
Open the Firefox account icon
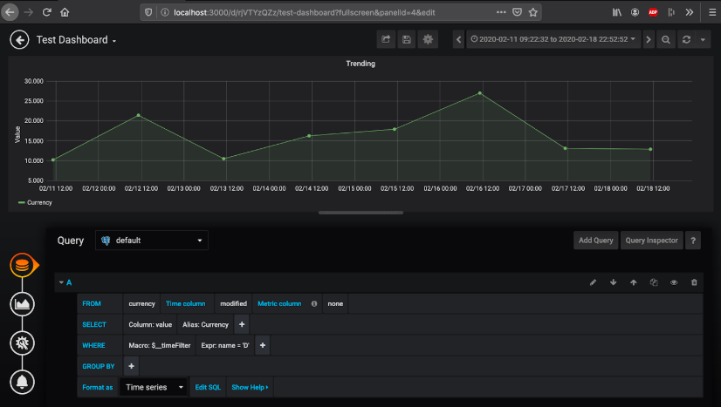pyautogui.click(x=635, y=12)
